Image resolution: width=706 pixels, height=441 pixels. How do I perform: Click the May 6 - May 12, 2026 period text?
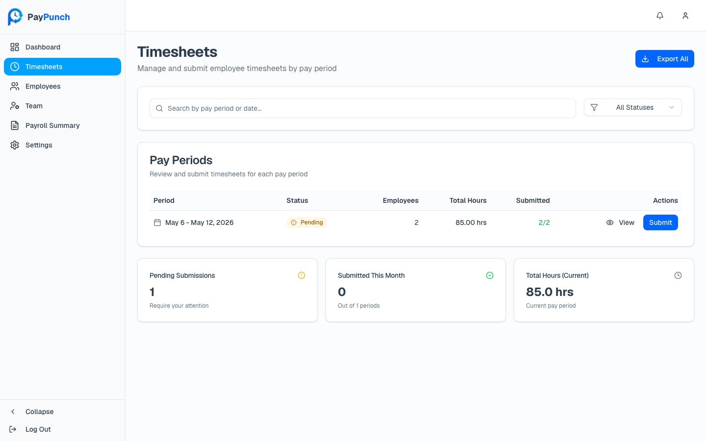tap(199, 222)
